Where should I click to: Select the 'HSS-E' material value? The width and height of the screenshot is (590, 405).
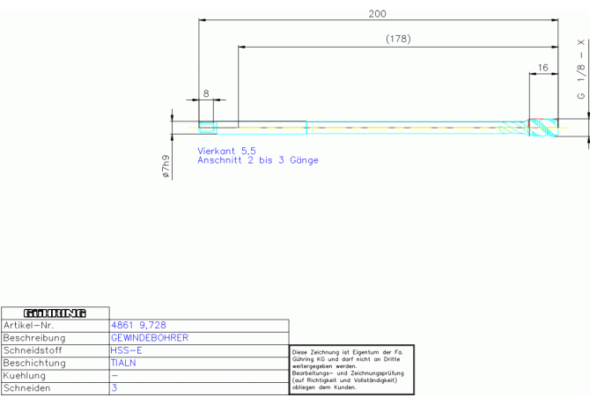126,350
